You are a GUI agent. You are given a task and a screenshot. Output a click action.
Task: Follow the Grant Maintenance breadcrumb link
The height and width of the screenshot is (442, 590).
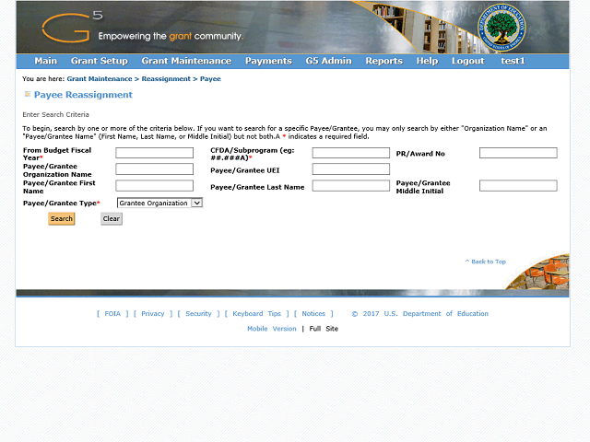coord(100,79)
